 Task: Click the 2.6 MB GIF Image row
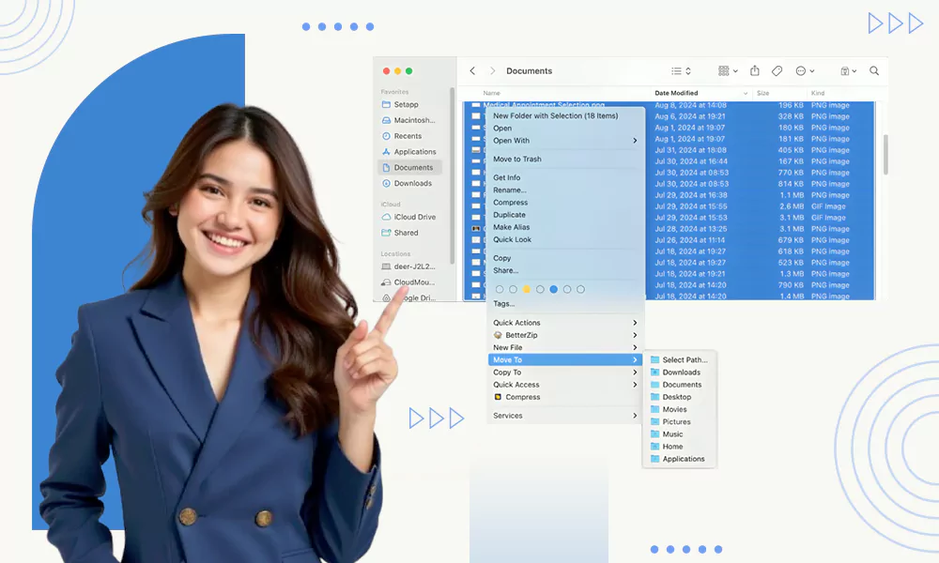[669, 206]
